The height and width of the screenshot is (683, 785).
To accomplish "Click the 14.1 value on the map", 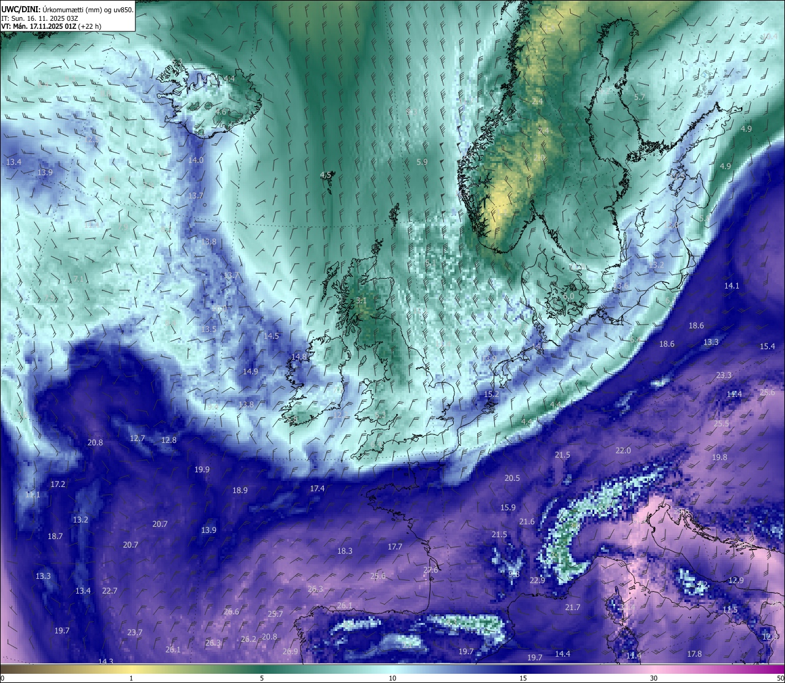I will pyautogui.click(x=732, y=286).
